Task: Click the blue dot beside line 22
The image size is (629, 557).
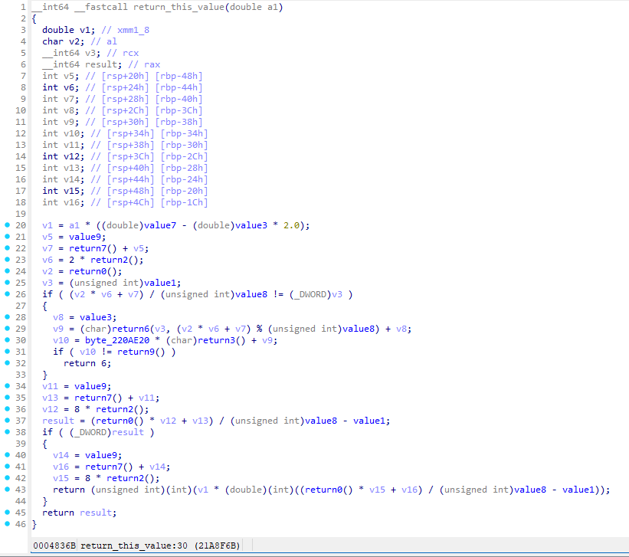Action: [x=8, y=248]
